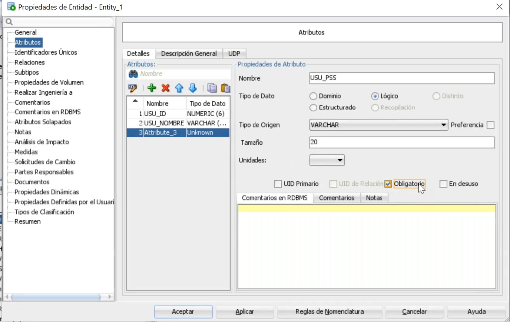Viewport: 510px width, 322px height.
Task: Click the paste attributes clipboard icon
Action: 225,88
